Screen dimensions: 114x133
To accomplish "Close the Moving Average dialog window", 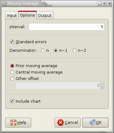I will click(x=110, y=4).
